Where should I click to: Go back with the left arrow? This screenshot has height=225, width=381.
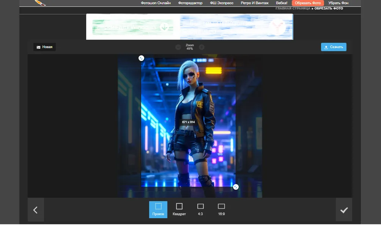(x=36, y=210)
